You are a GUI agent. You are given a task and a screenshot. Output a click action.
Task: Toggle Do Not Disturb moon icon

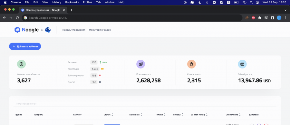tap(200, 2)
